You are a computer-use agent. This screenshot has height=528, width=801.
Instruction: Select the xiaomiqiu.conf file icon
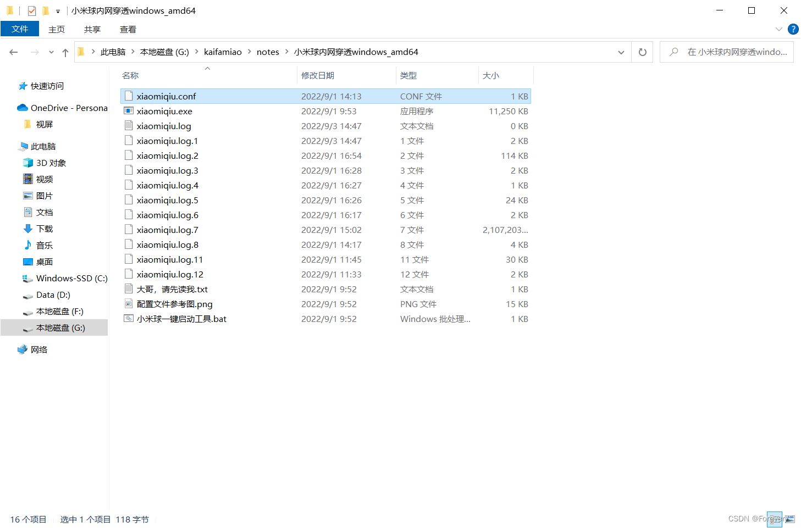point(129,96)
